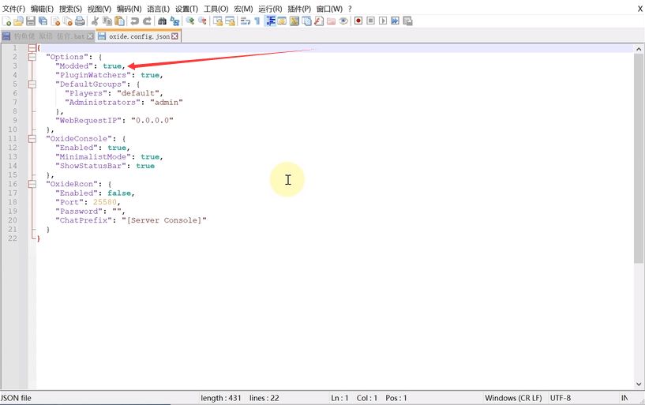This screenshot has height=405, width=645.
Task: Switch to the first .bat file tab
Action: pos(46,36)
